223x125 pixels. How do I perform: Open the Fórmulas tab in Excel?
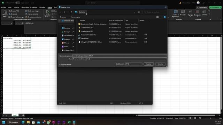point(42,7)
